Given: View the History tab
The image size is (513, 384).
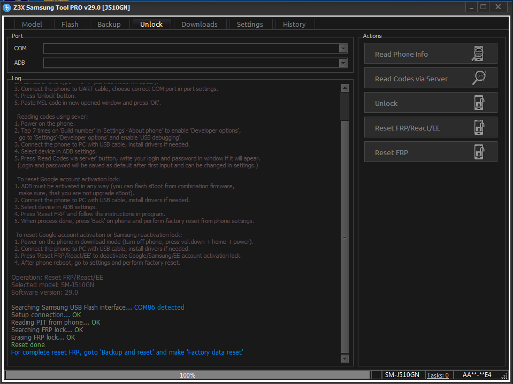Looking at the screenshot, I should click(x=294, y=24).
